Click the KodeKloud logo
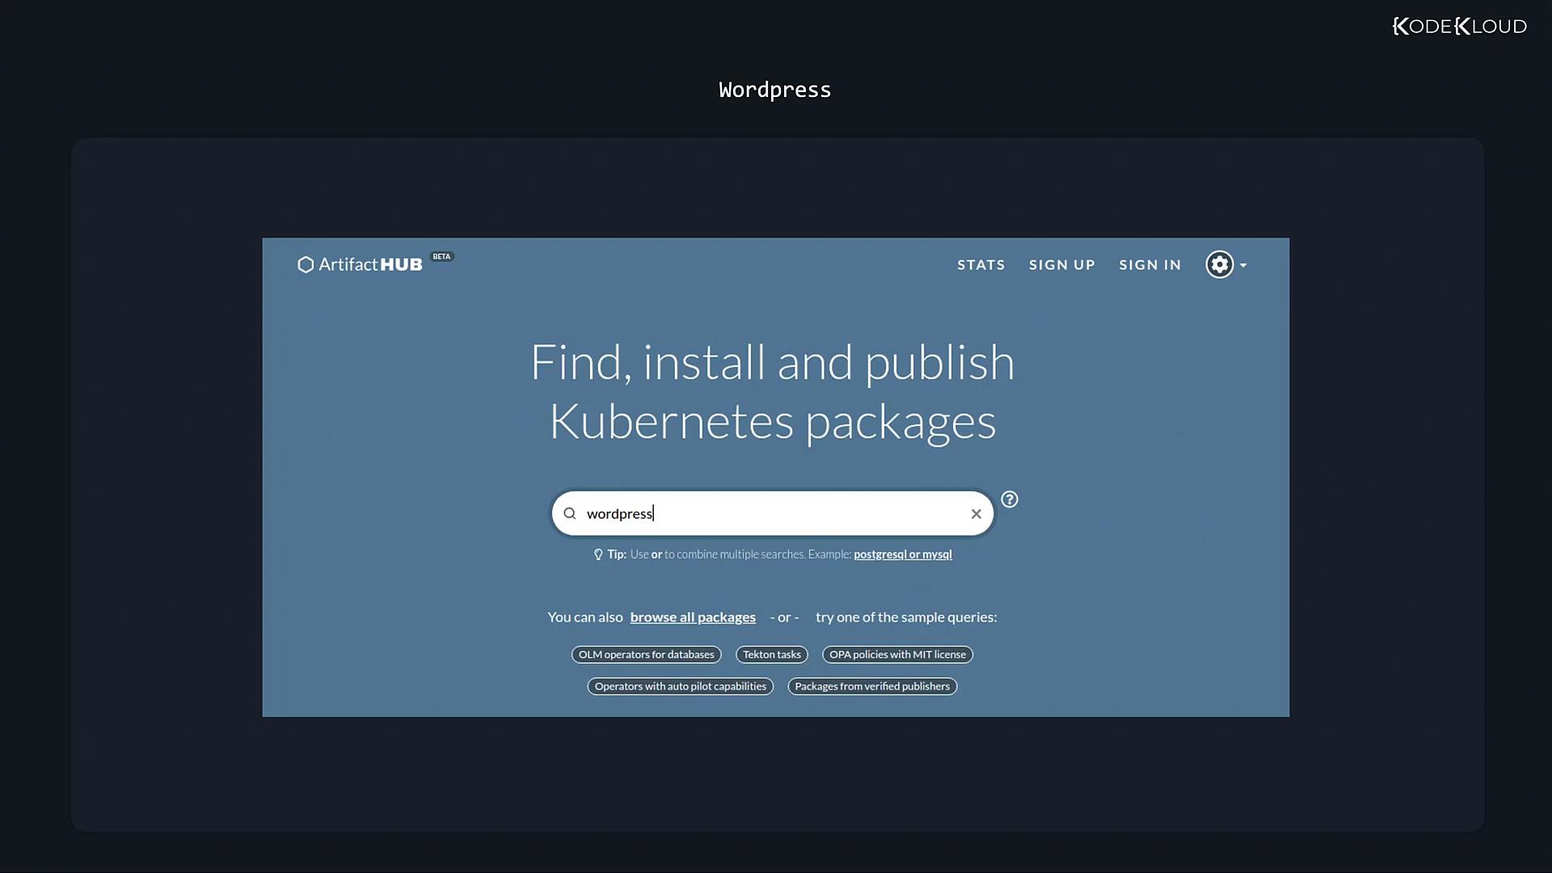This screenshot has height=873, width=1552. [x=1459, y=26]
